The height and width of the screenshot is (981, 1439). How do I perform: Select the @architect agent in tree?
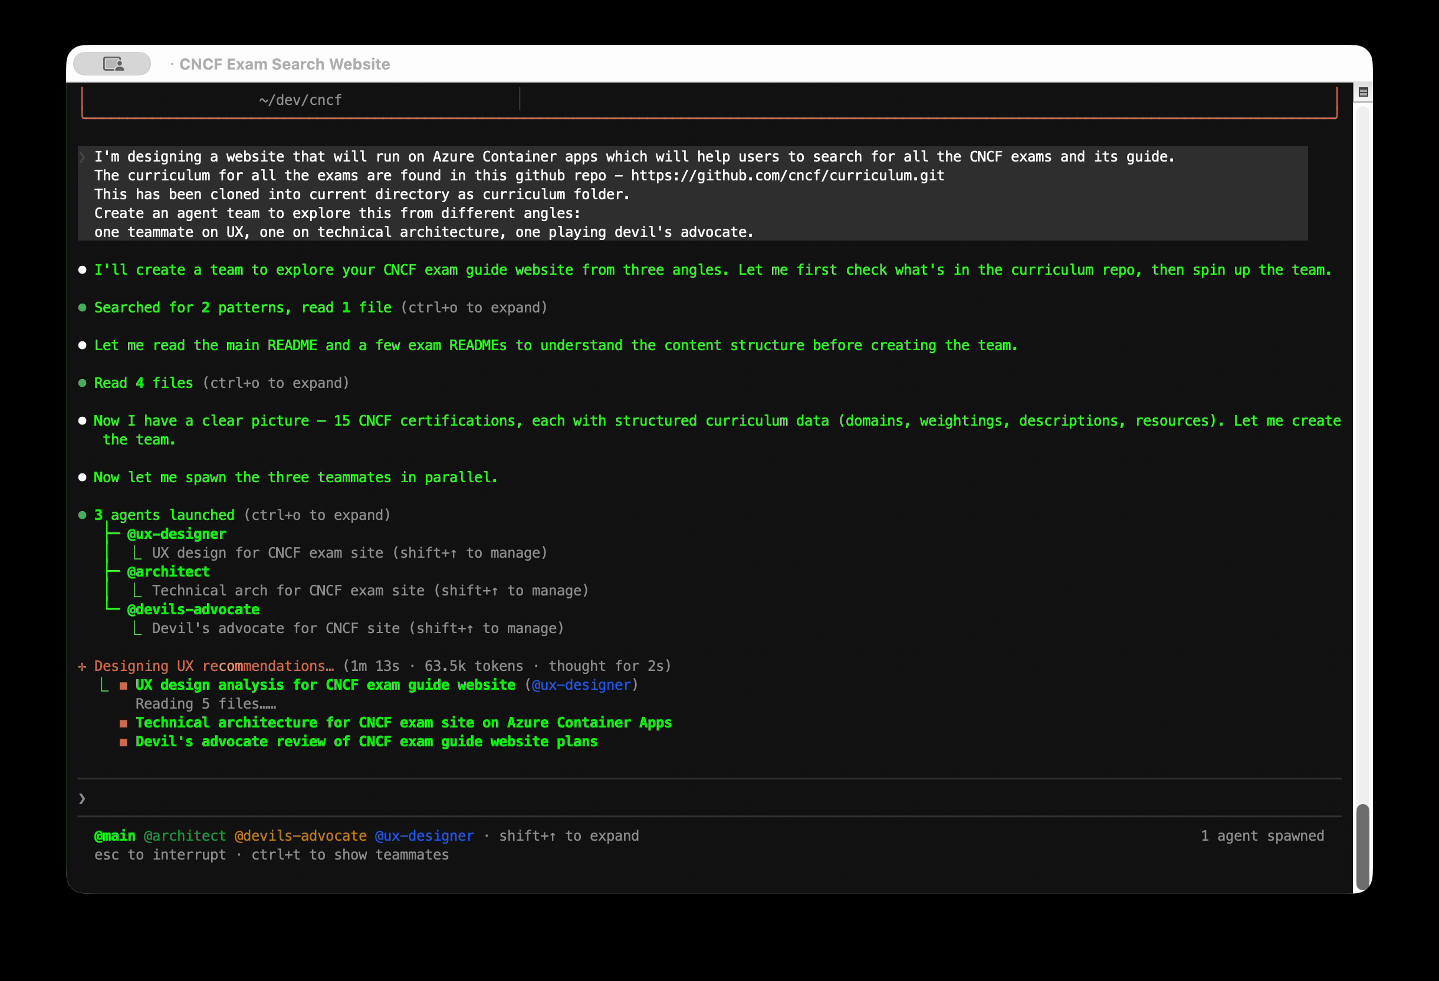tap(168, 572)
